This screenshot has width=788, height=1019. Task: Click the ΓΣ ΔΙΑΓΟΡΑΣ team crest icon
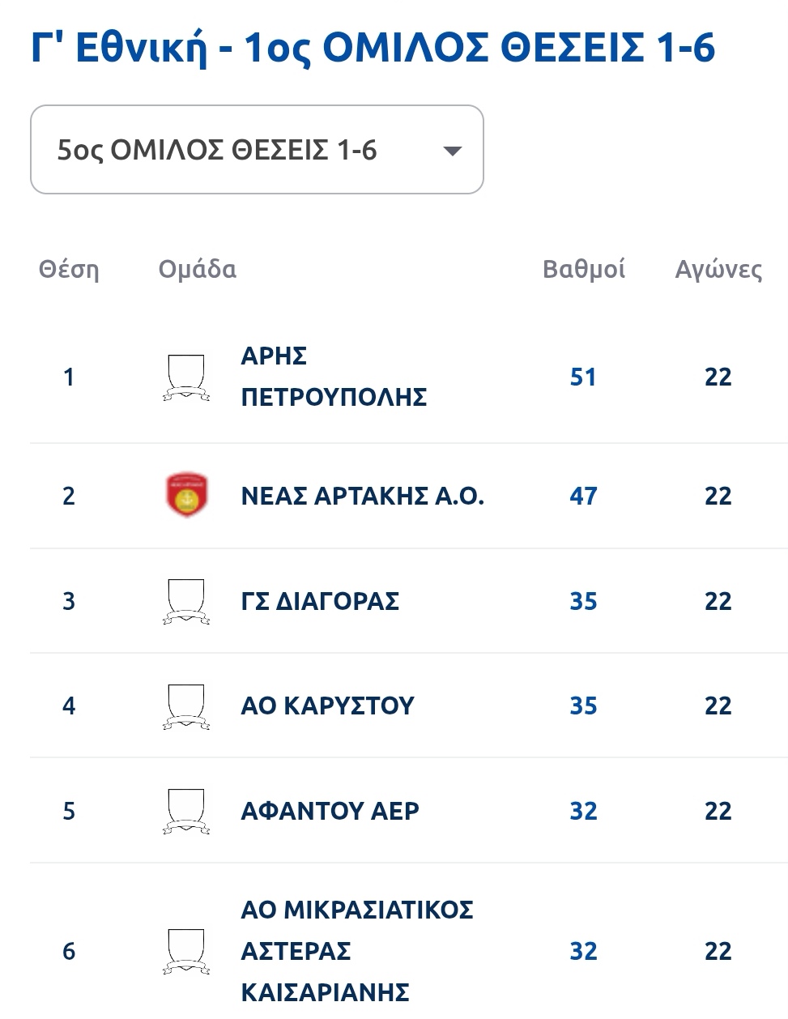tap(186, 601)
